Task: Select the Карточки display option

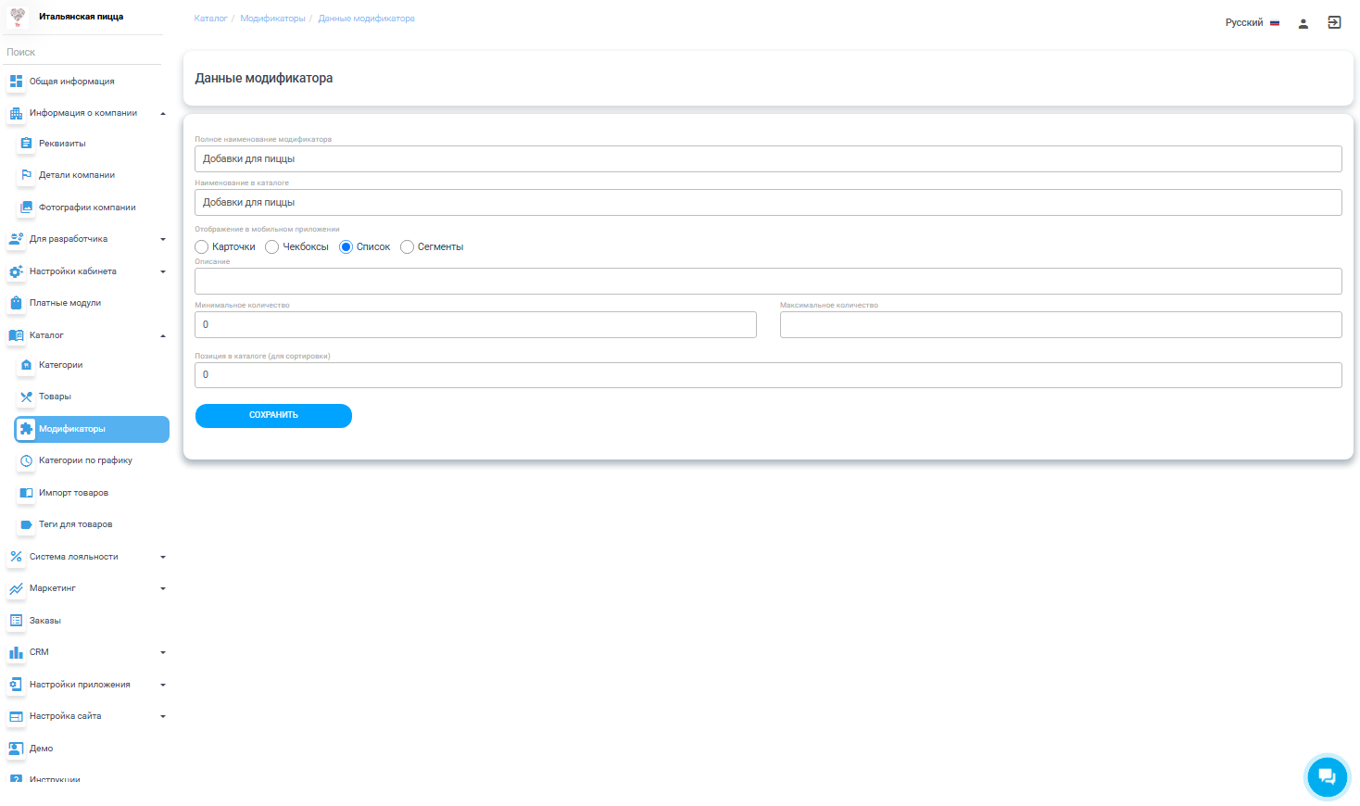Action: pyautogui.click(x=202, y=247)
